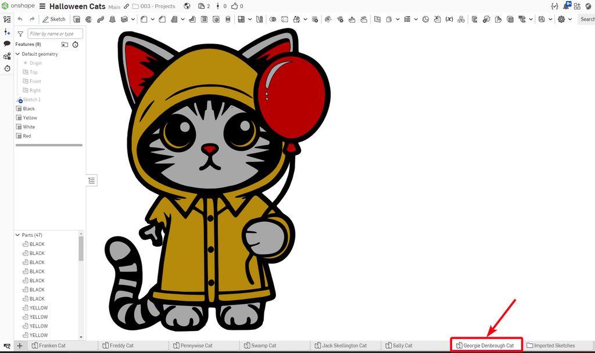
Task: Open the 003 - Projects folder link
Action: tap(153, 6)
